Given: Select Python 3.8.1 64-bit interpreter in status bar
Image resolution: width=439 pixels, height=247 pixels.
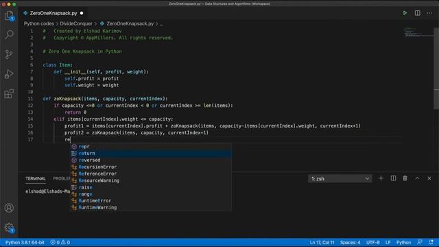Looking at the screenshot, I should [25, 242].
